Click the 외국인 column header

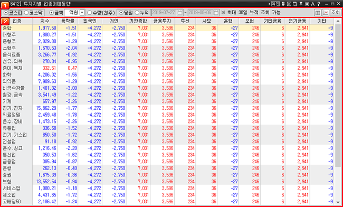click(x=90, y=21)
